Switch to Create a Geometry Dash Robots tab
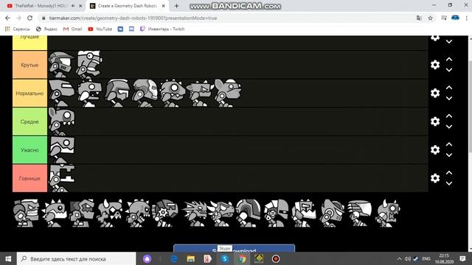This screenshot has height=265, width=472. point(127,6)
